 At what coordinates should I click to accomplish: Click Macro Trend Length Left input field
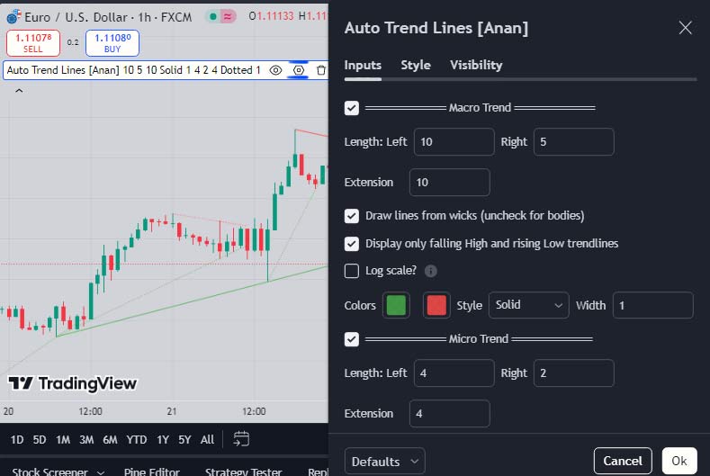pos(454,142)
